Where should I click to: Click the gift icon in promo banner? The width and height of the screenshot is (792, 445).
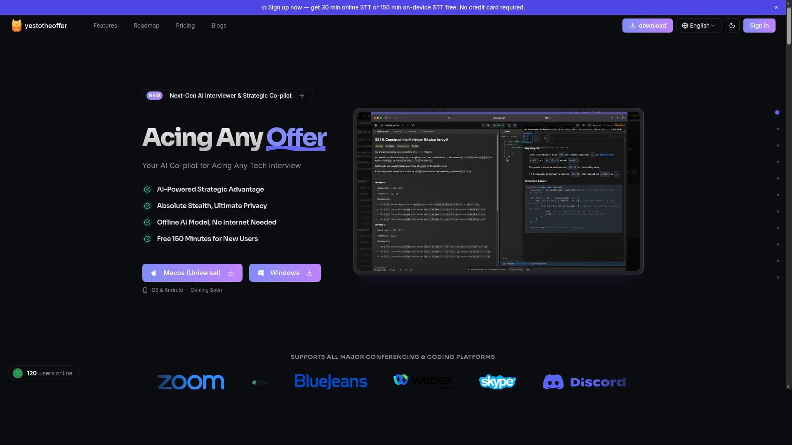click(263, 8)
